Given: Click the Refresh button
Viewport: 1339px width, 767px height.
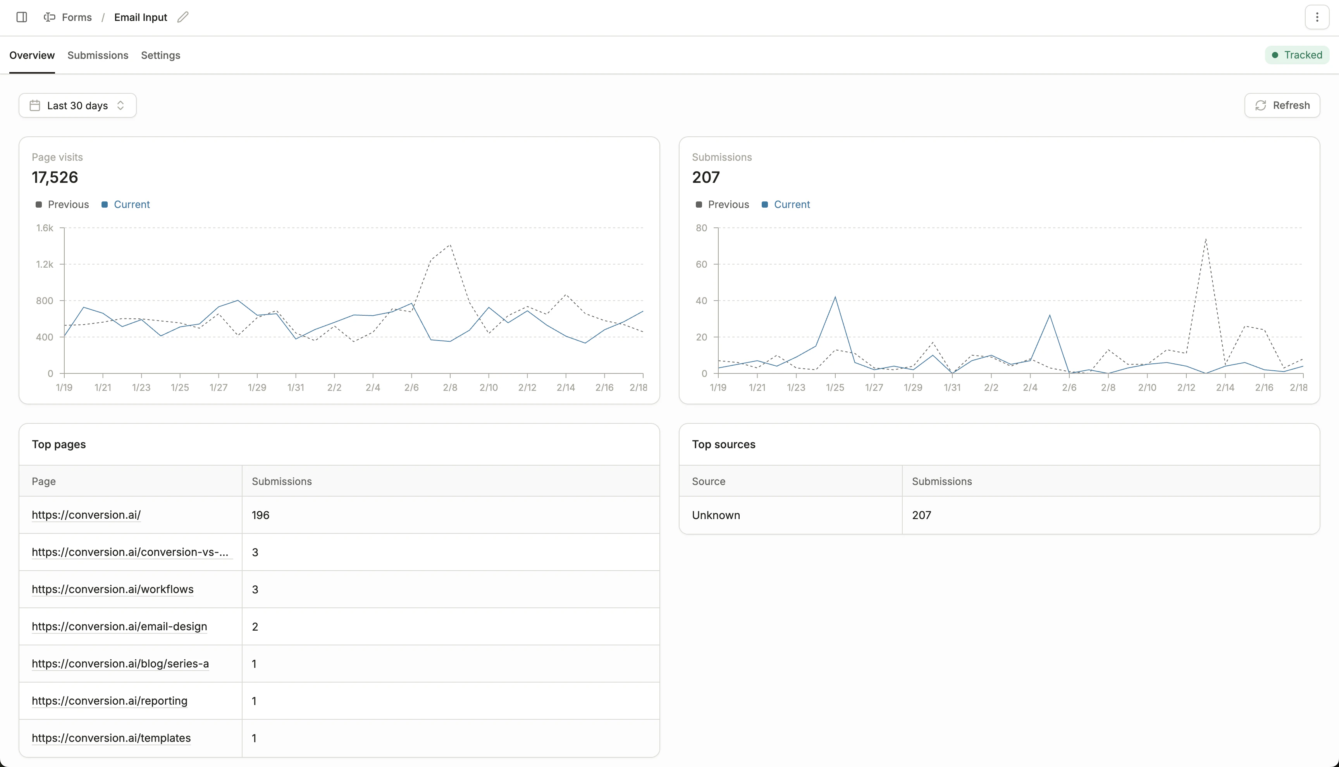Looking at the screenshot, I should (1282, 105).
